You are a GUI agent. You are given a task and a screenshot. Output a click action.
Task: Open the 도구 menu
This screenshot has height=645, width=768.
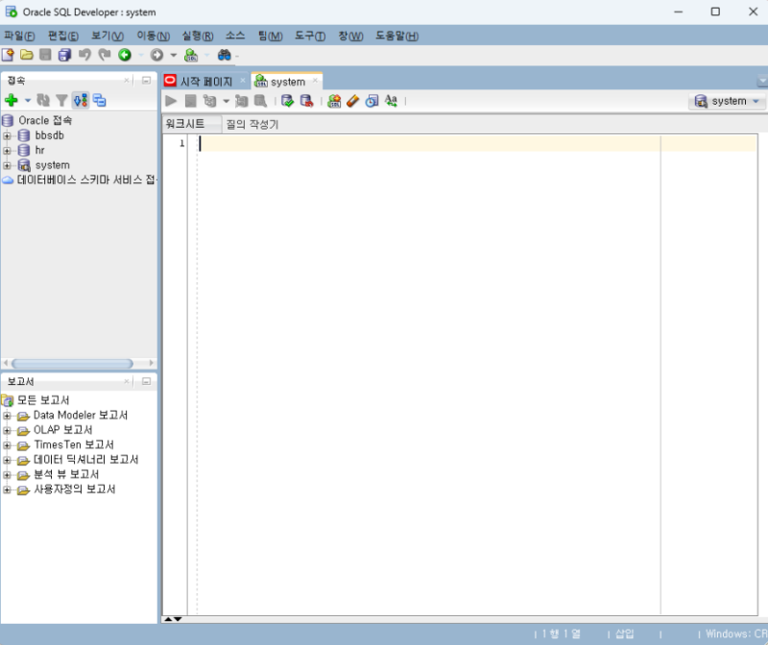point(309,36)
